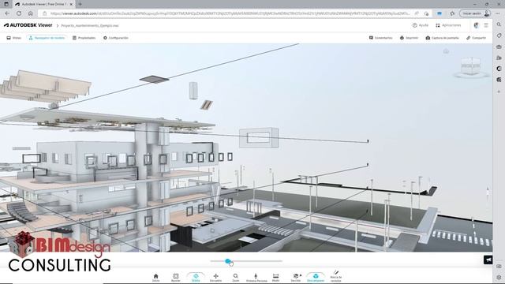Open the Aplicaciones menu
505x284 pixels.
point(448,25)
